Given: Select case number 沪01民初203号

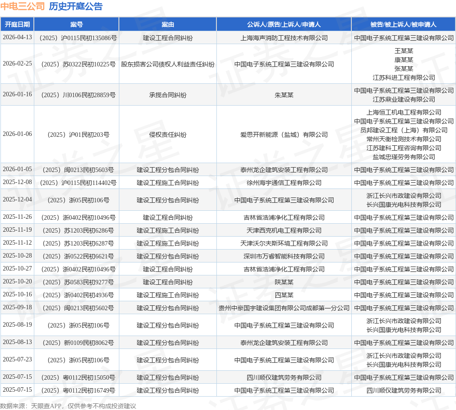Looking at the screenshot, I should [78, 135].
